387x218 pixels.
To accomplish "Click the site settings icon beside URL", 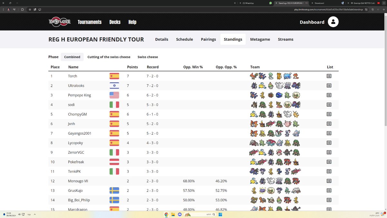I will coord(367,9).
